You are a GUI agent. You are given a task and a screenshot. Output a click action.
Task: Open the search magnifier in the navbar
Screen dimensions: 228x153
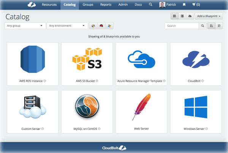pyautogui.click(x=150, y=5)
